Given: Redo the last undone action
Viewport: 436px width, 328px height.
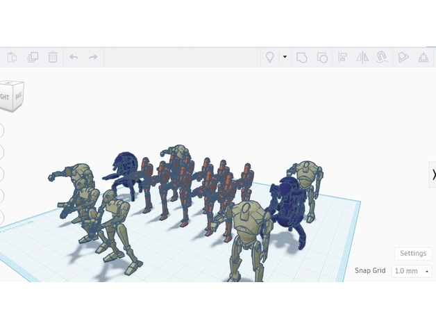Looking at the screenshot, I should [93, 58].
